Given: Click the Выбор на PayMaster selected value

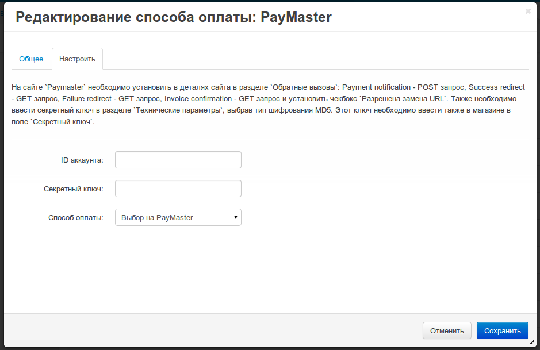Looking at the screenshot, I should tap(157, 218).
